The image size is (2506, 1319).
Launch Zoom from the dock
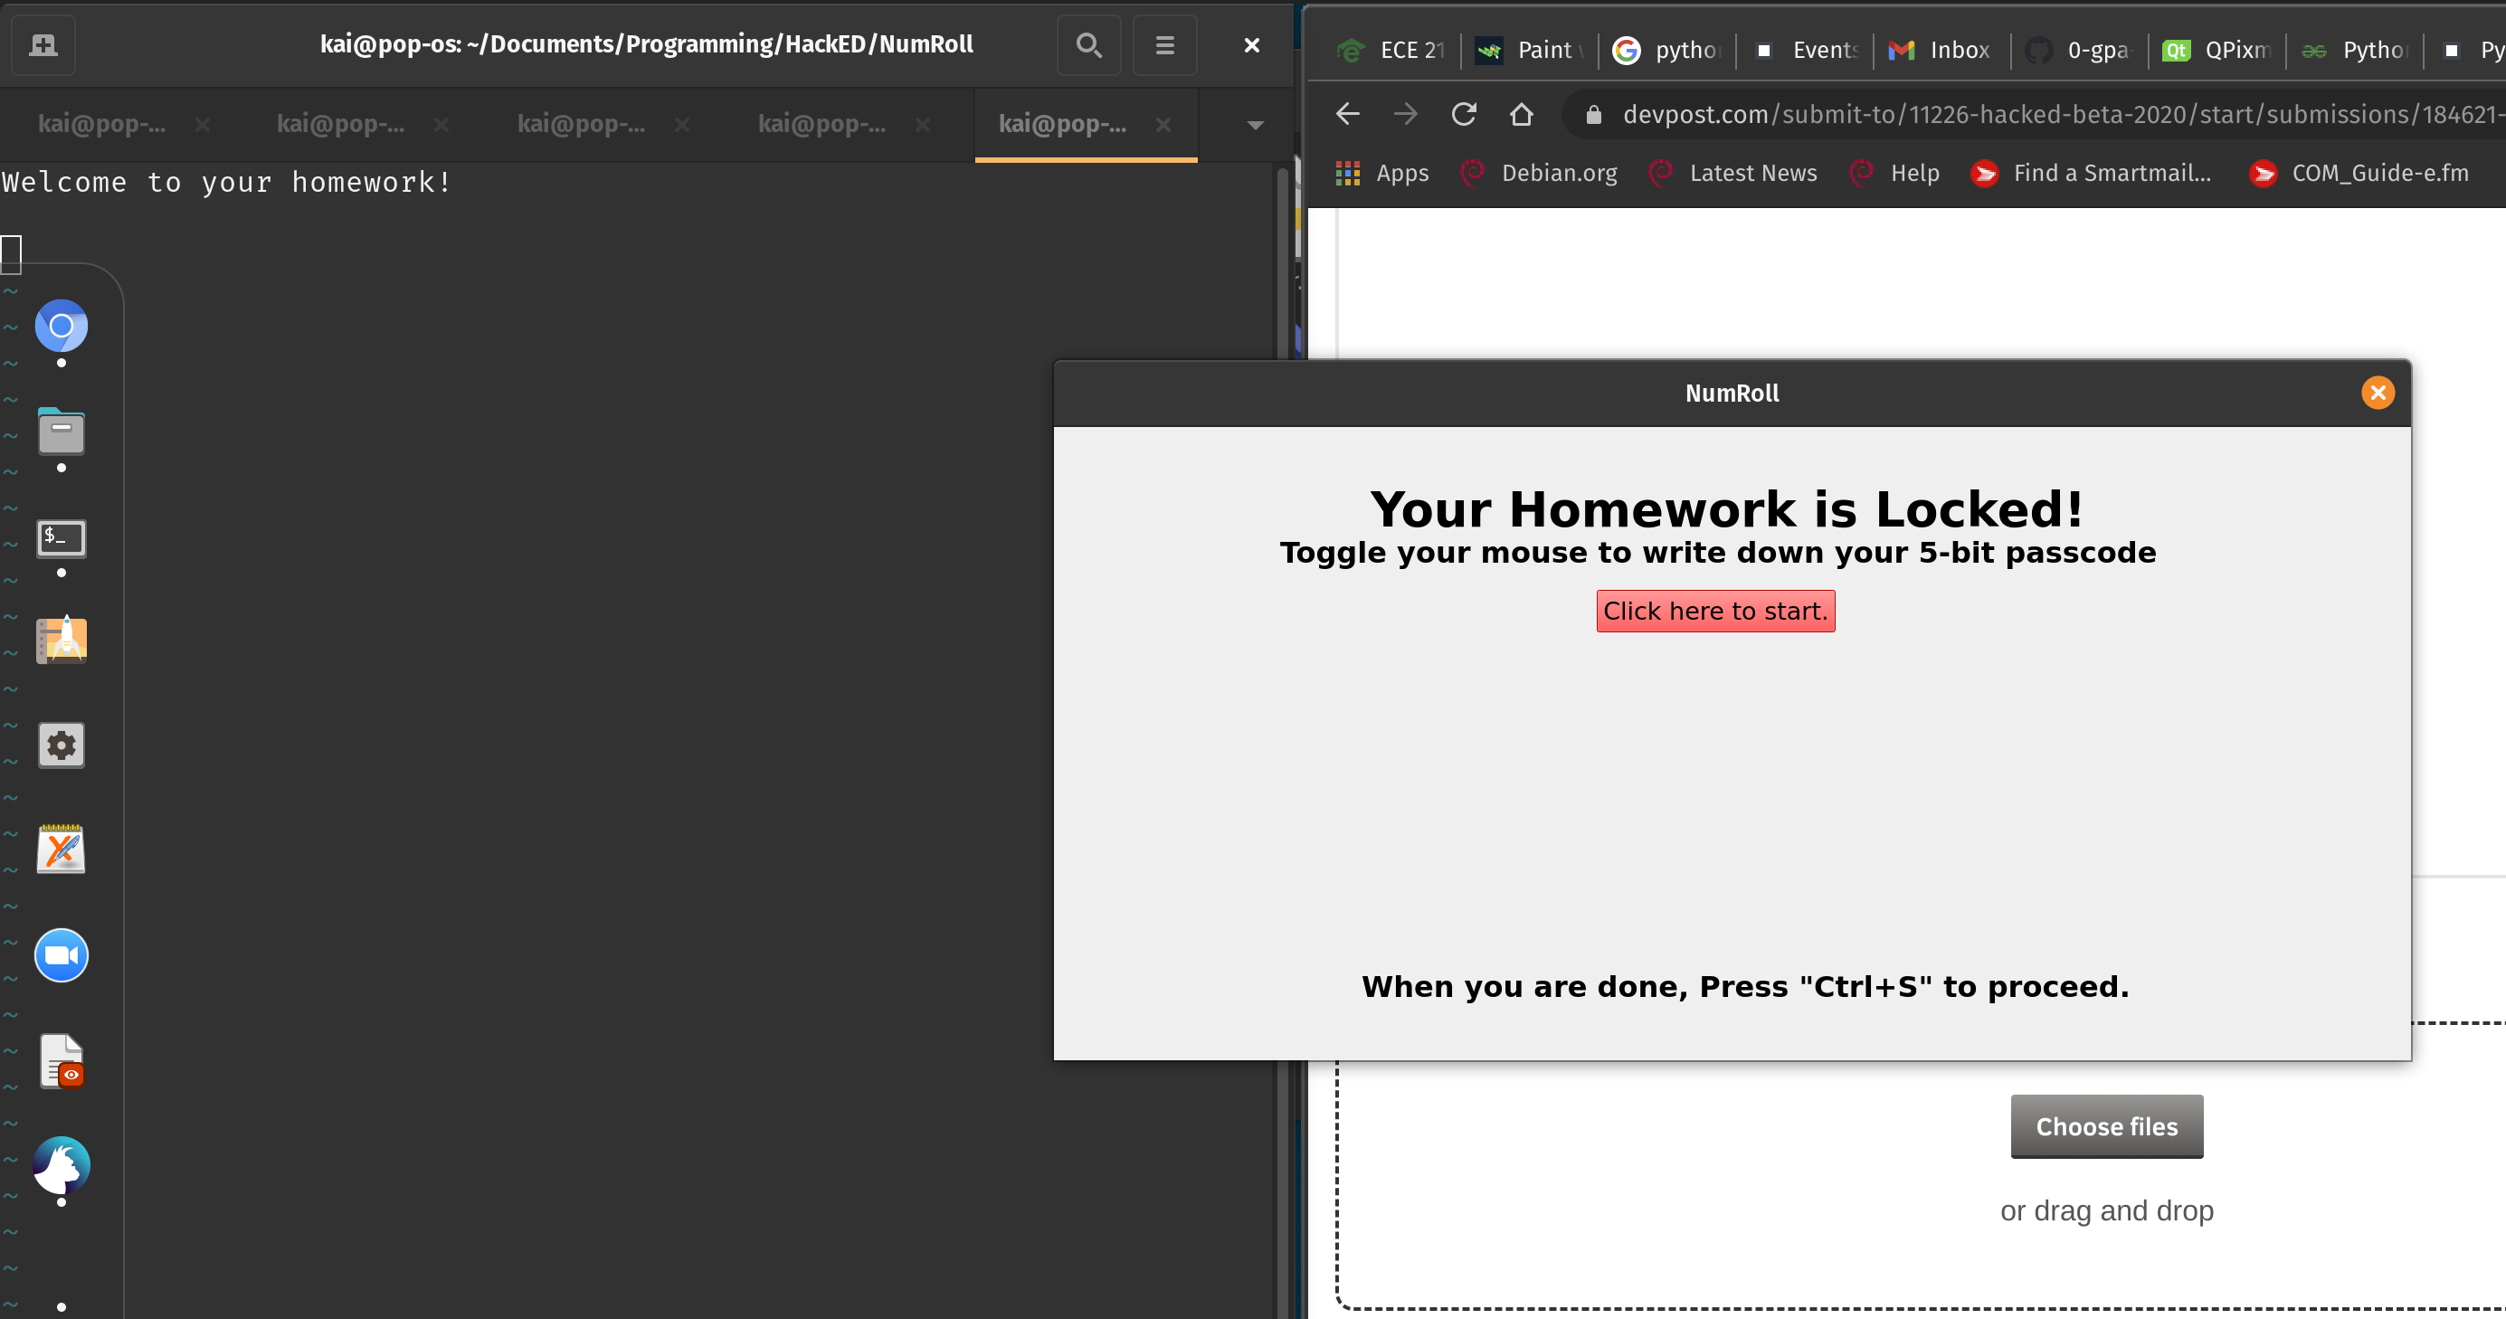pos(62,954)
